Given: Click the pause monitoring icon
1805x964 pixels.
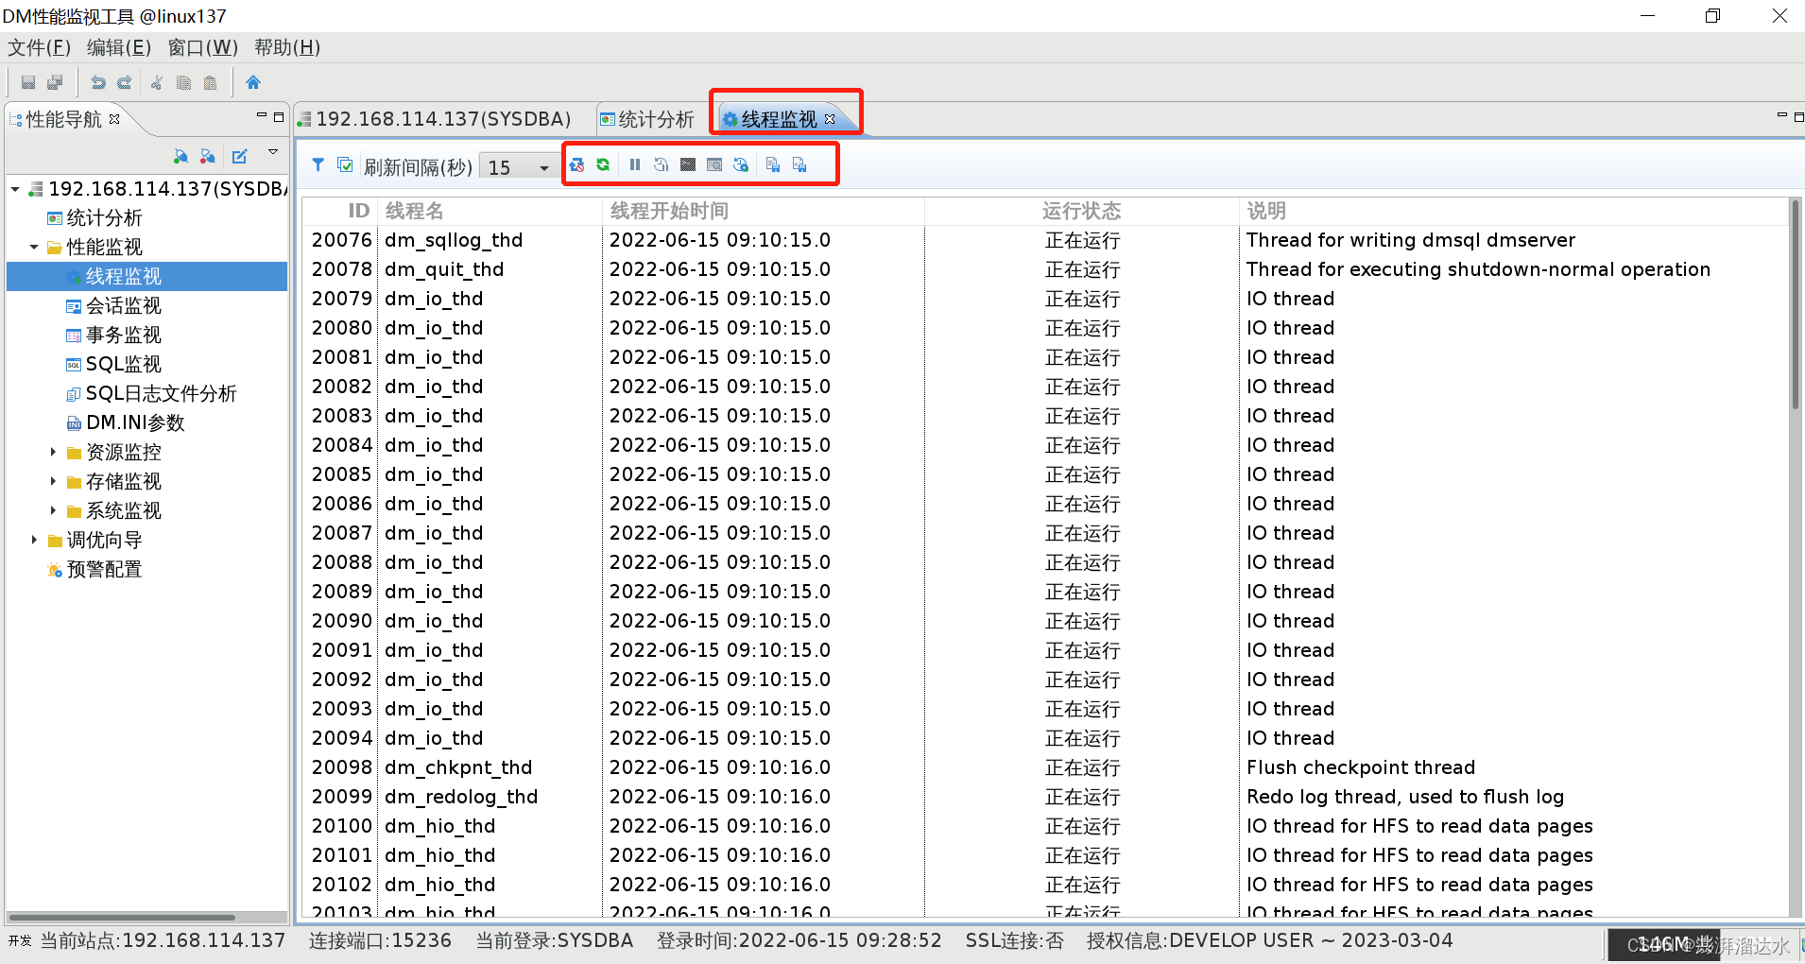Looking at the screenshot, I should 635,165.
